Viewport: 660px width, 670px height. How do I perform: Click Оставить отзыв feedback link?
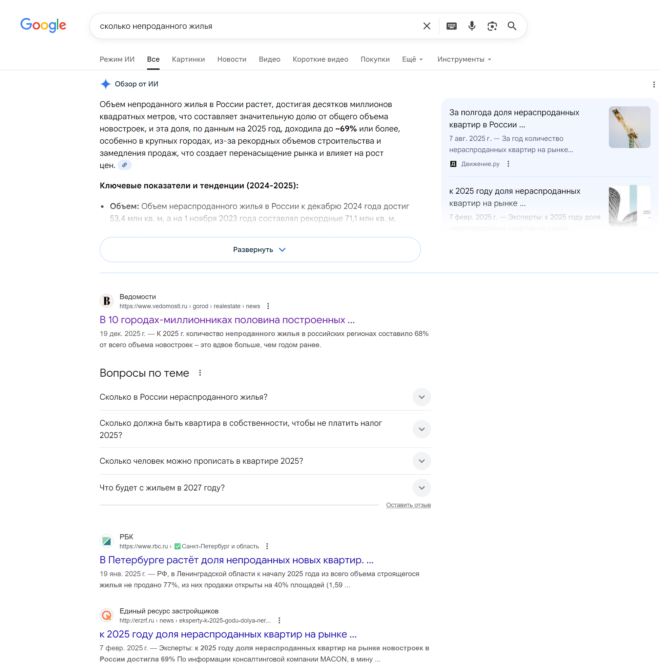(408, 505)
